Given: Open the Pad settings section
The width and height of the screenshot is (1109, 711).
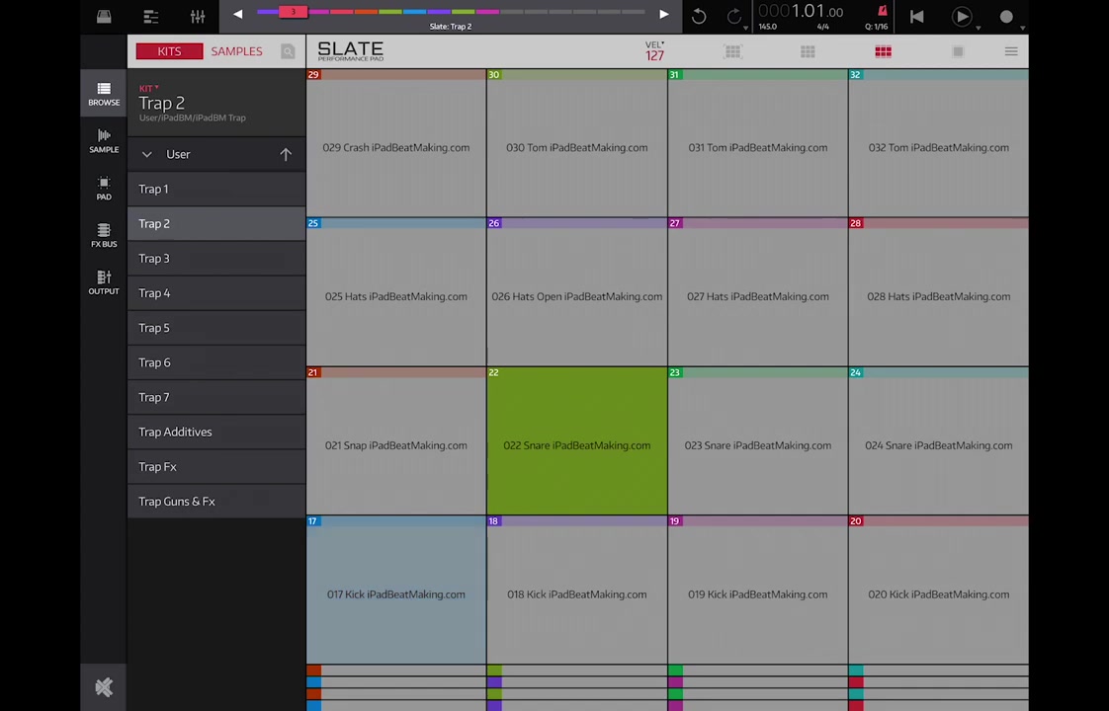Looking at the screenshot, I should 104,188.
